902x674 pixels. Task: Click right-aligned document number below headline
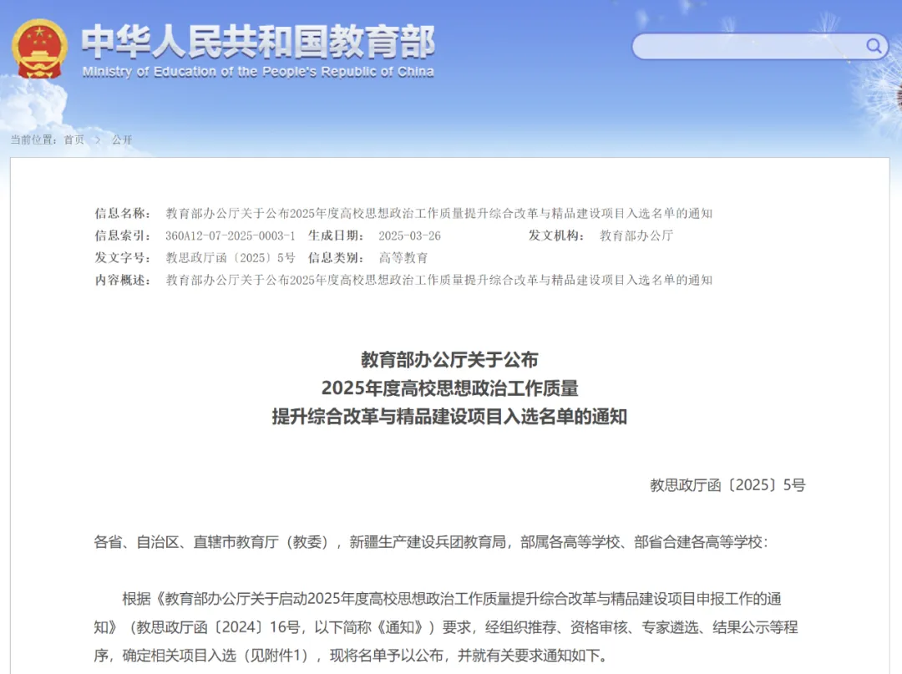(x=727, y=485)
